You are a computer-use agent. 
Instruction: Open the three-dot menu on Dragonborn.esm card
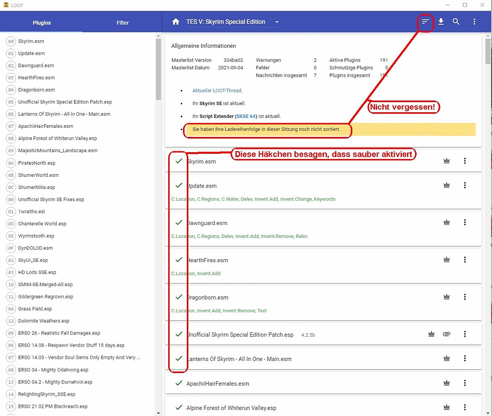point(465,297)
